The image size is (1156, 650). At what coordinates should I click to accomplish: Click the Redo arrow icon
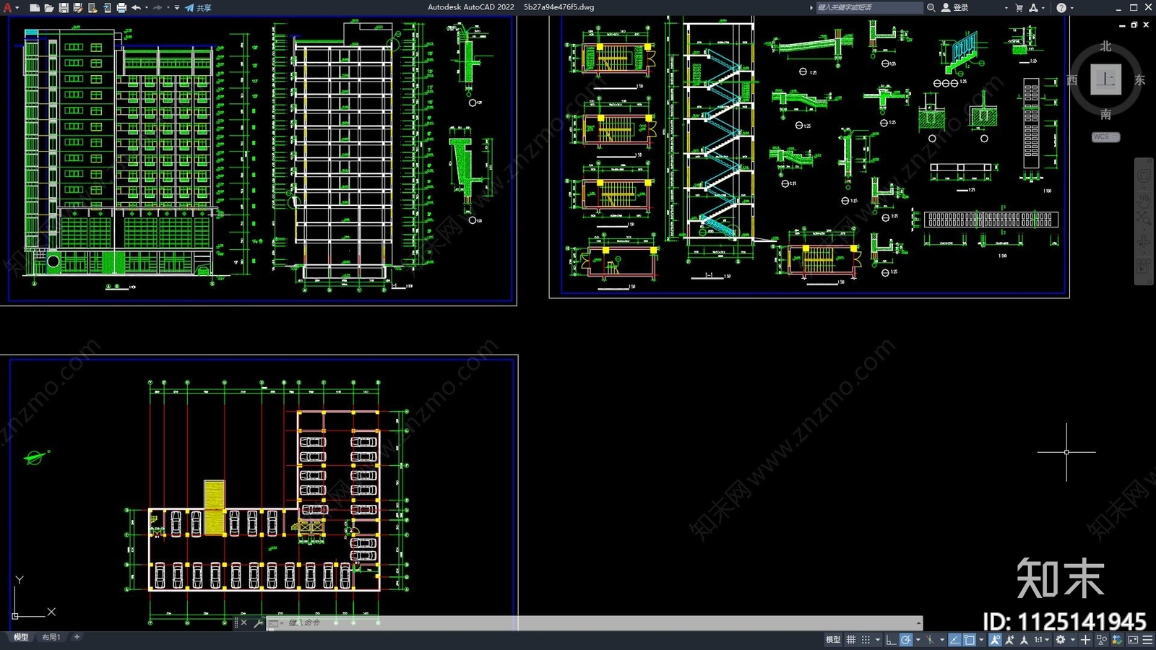(157, 7)
